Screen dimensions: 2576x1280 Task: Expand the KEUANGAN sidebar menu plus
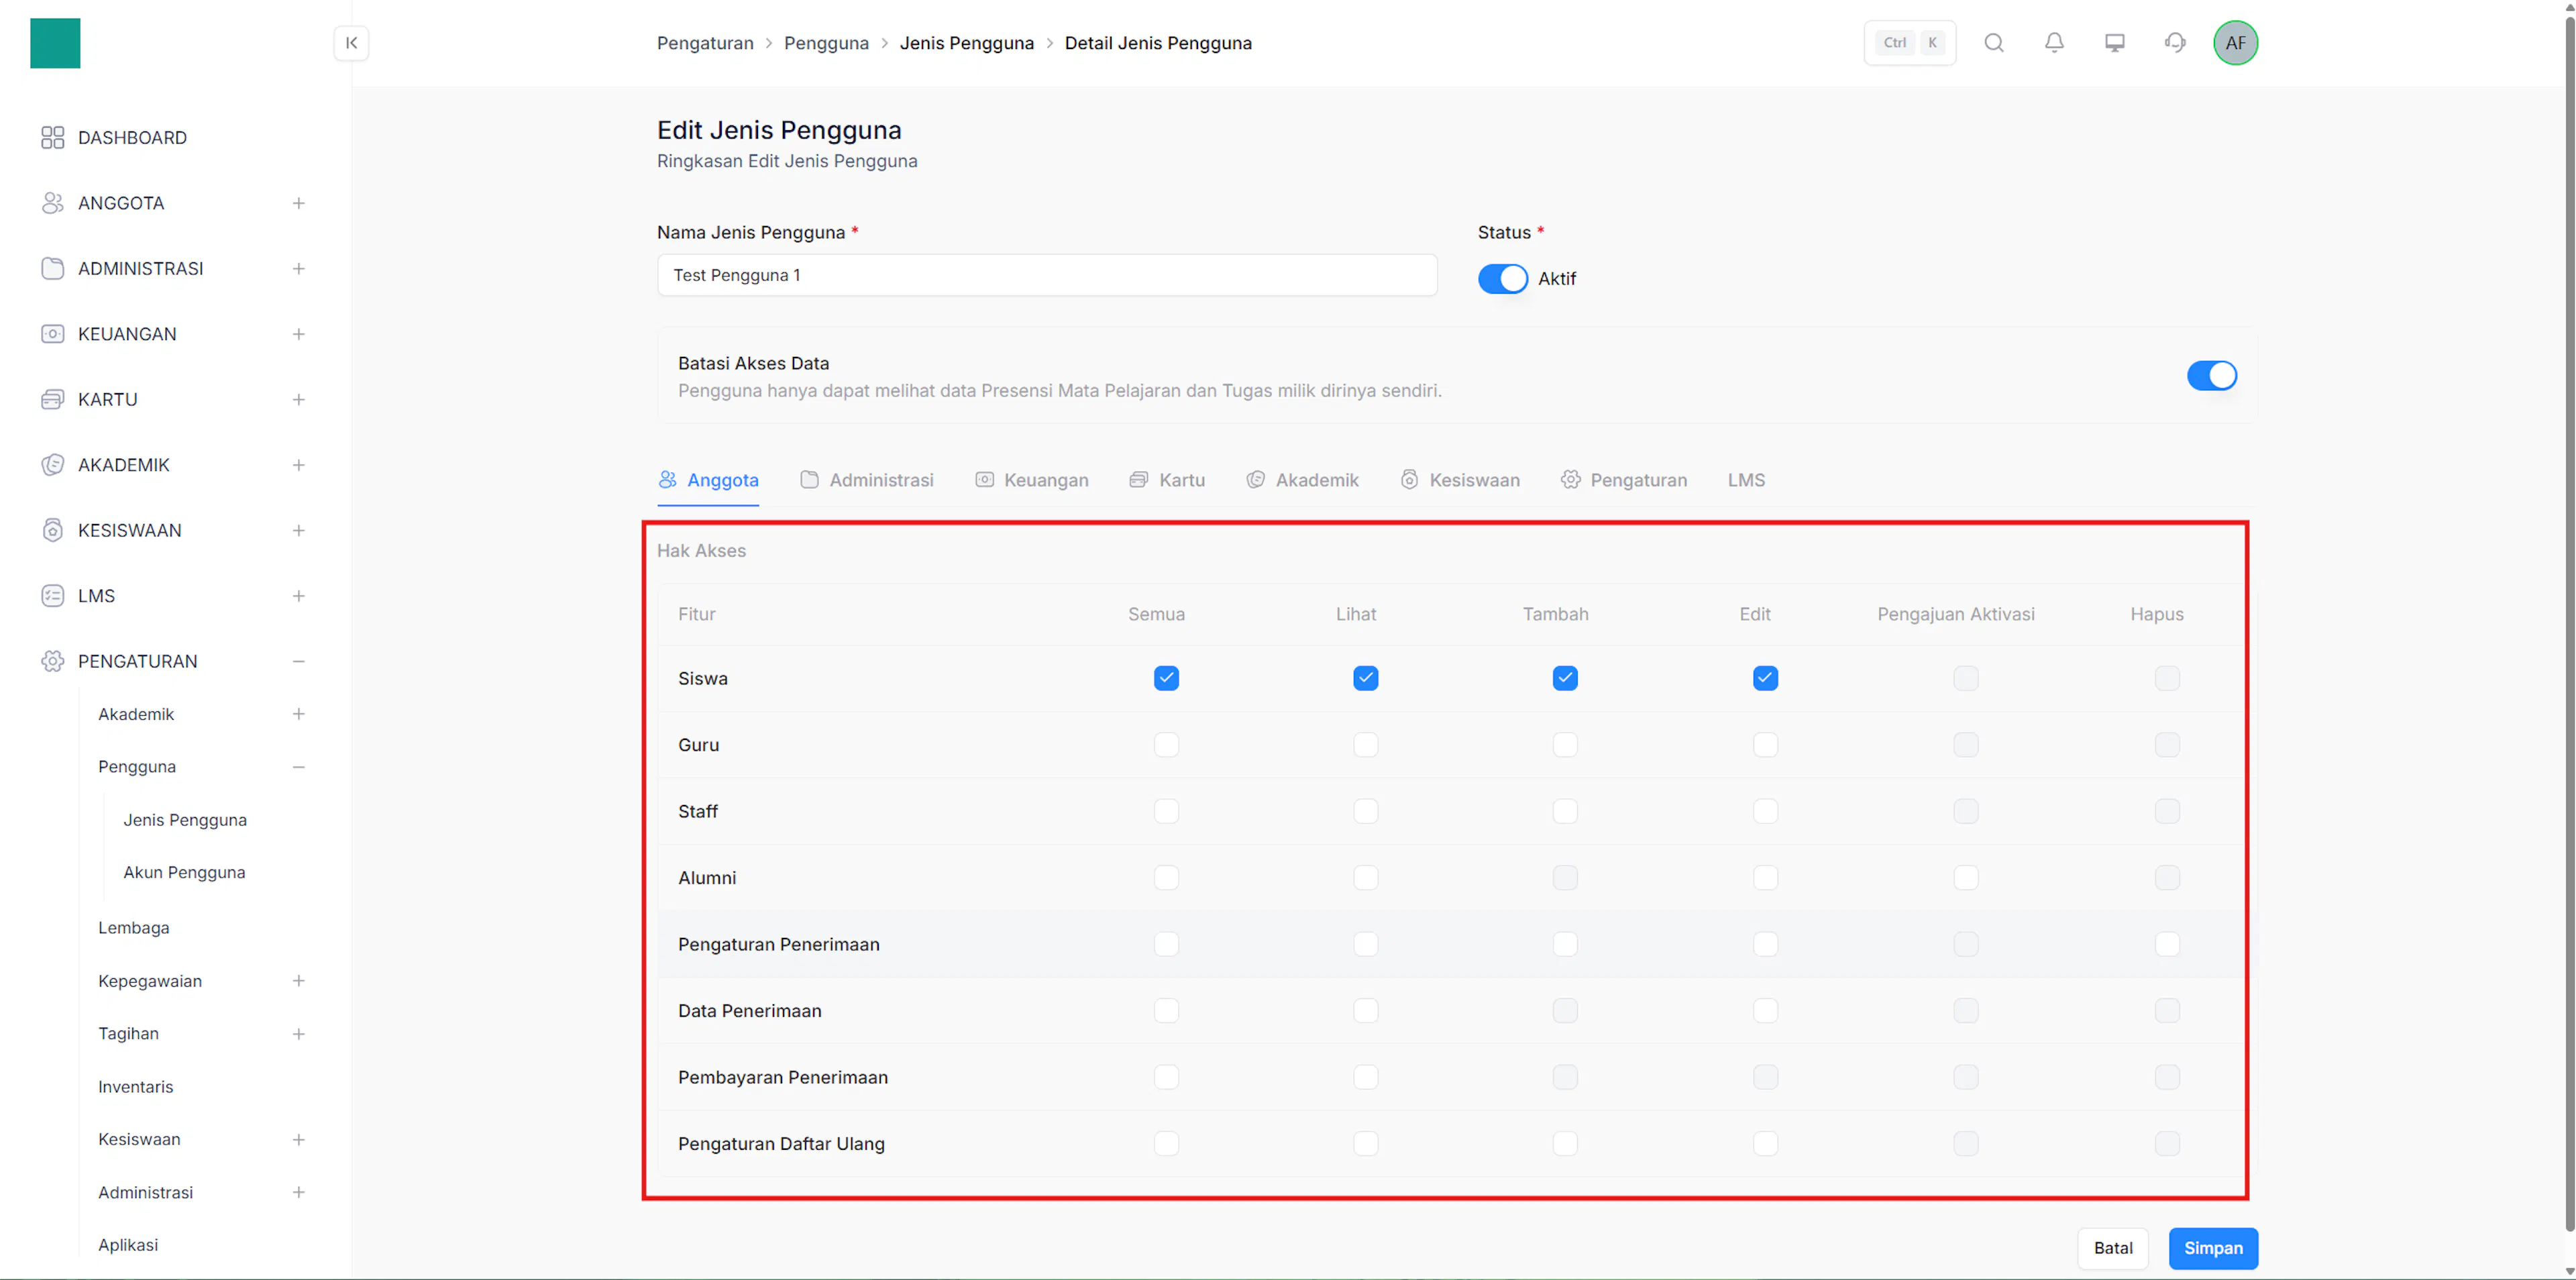coord(298,334)
